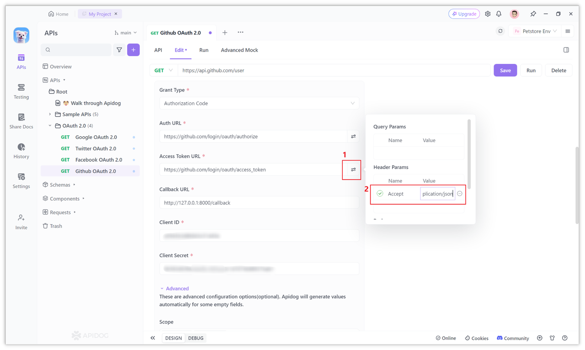Open the Share Docs sidebar section
The image size is (585, 350).
click(x=21, y=121)
